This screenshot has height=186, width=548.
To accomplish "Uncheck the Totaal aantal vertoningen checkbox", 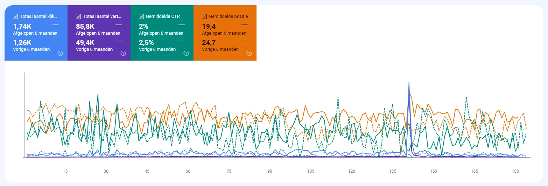I will point(78,16).
